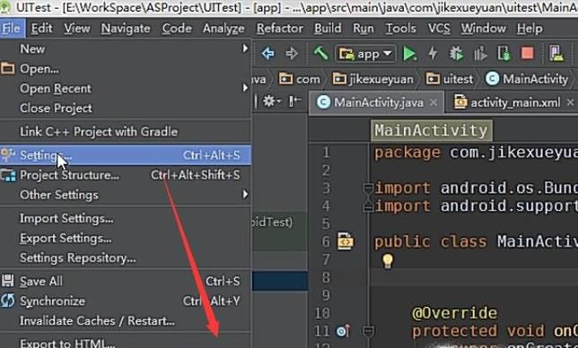
Task: Click the Synchronize refresh icon
Action: click(x=7, y=300)
